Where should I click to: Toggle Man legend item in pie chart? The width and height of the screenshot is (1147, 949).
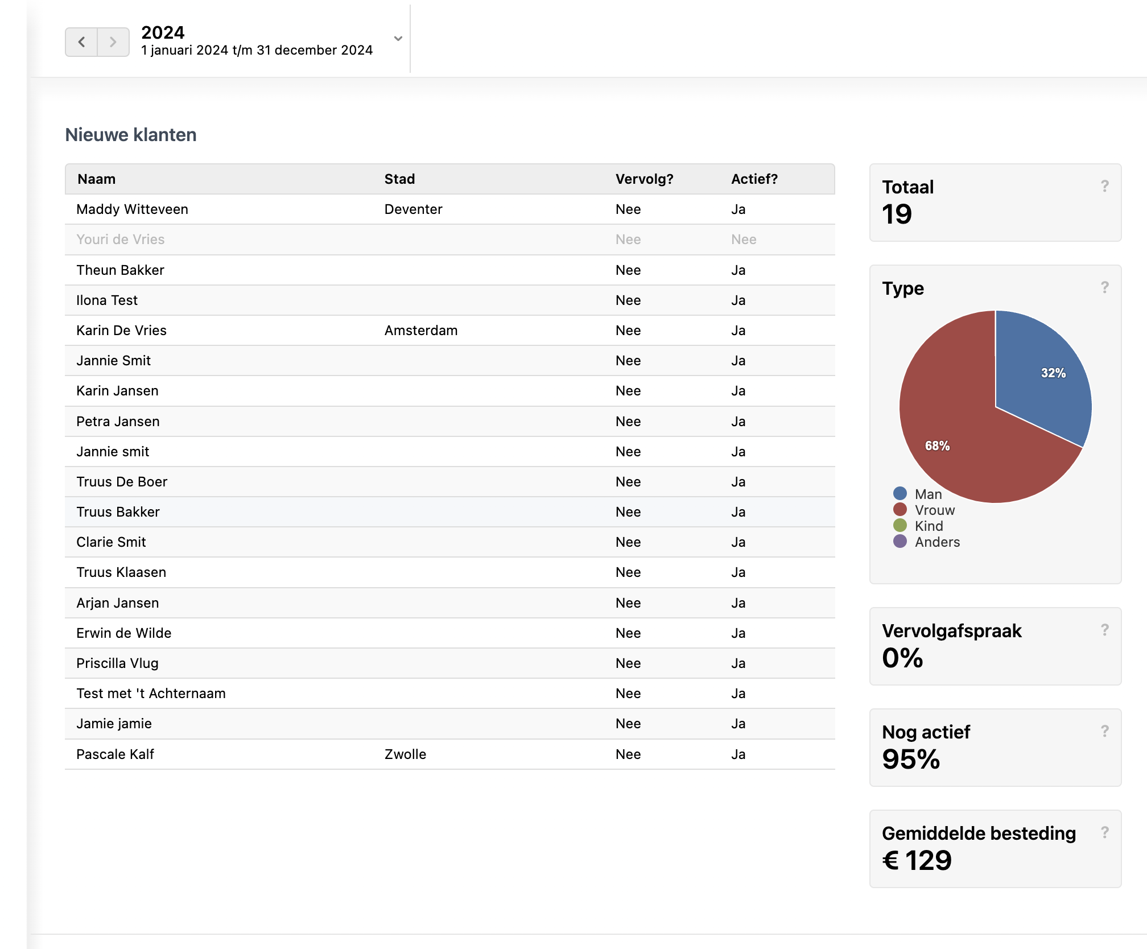point(927,494)
